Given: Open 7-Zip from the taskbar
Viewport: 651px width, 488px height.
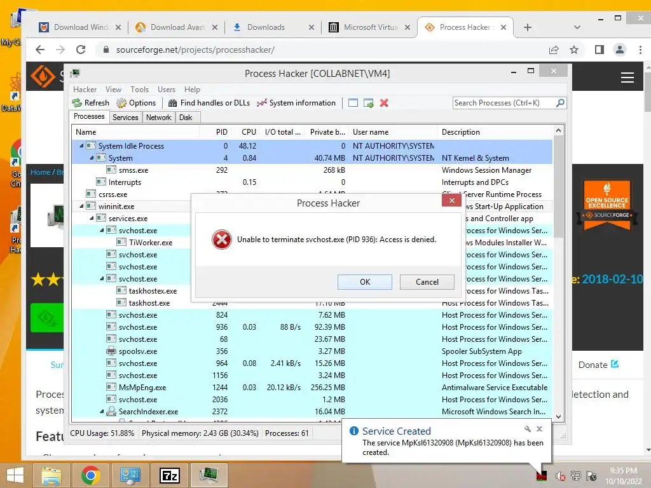Looking at the screenshot, I should pos(170,475).
